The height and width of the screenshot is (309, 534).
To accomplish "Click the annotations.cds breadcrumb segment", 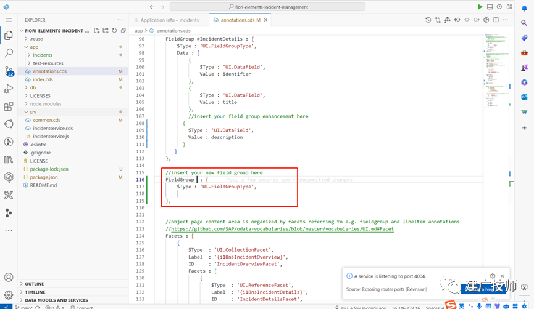I will (x=173, y=31).
